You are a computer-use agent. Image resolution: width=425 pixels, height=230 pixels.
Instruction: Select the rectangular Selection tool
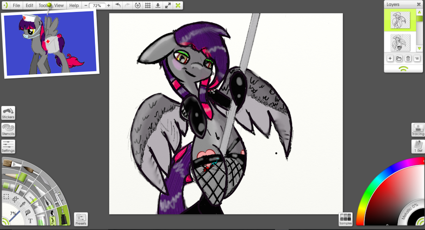6,196
